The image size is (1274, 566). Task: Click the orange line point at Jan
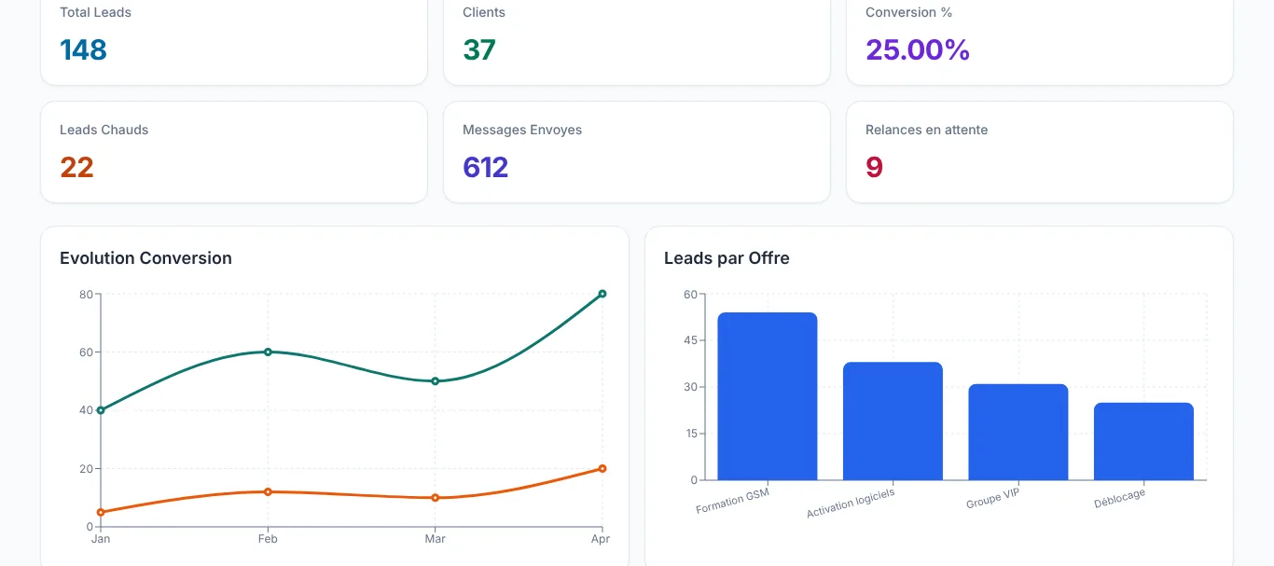coord(101,512)
